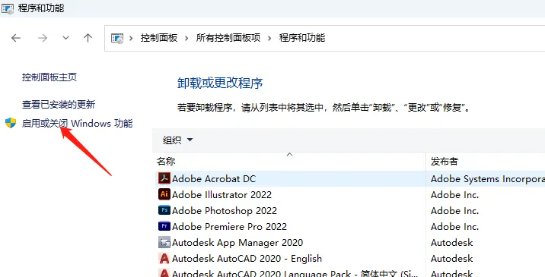545x277 pixels.
Task: Open 控制面板主页 link
Action: 49,77
